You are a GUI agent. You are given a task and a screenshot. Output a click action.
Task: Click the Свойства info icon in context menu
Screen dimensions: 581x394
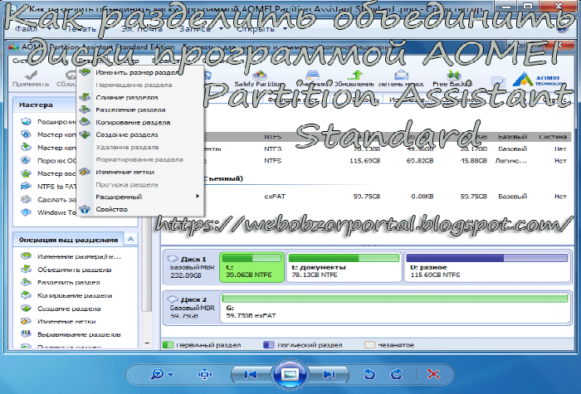tap(85, 209)
